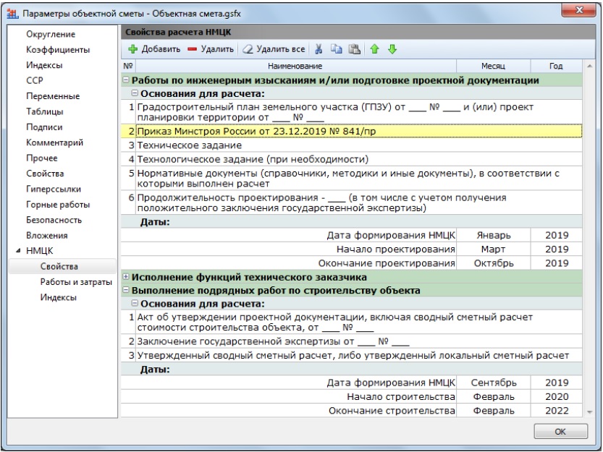The width and height of the screenshot is (603, 452).
Task: Click Февраль cell for Начало строительства
Action: tap(494, 396)
